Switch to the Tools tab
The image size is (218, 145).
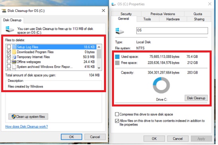pyautogui.click(x=147, y=19)
